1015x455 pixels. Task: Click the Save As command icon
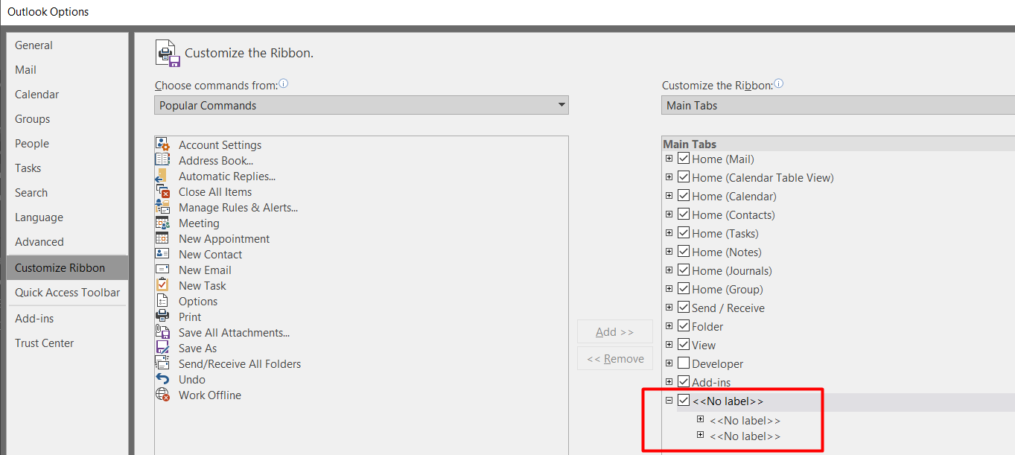pyautogui.click(x=162, y=348)
